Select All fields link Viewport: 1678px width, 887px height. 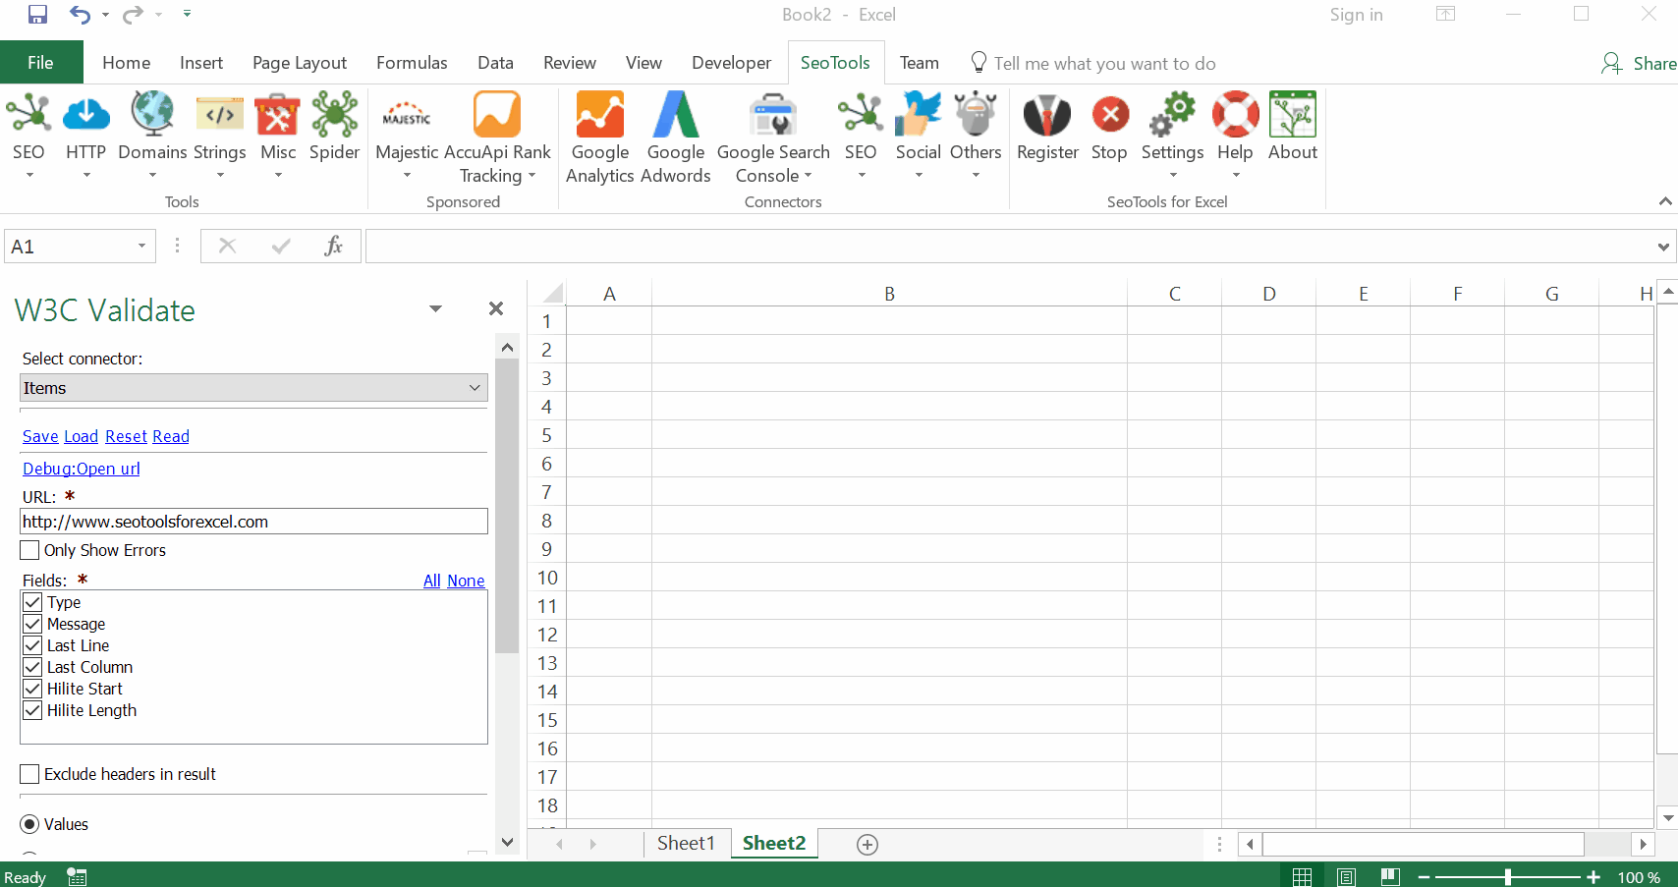point(432,581)
